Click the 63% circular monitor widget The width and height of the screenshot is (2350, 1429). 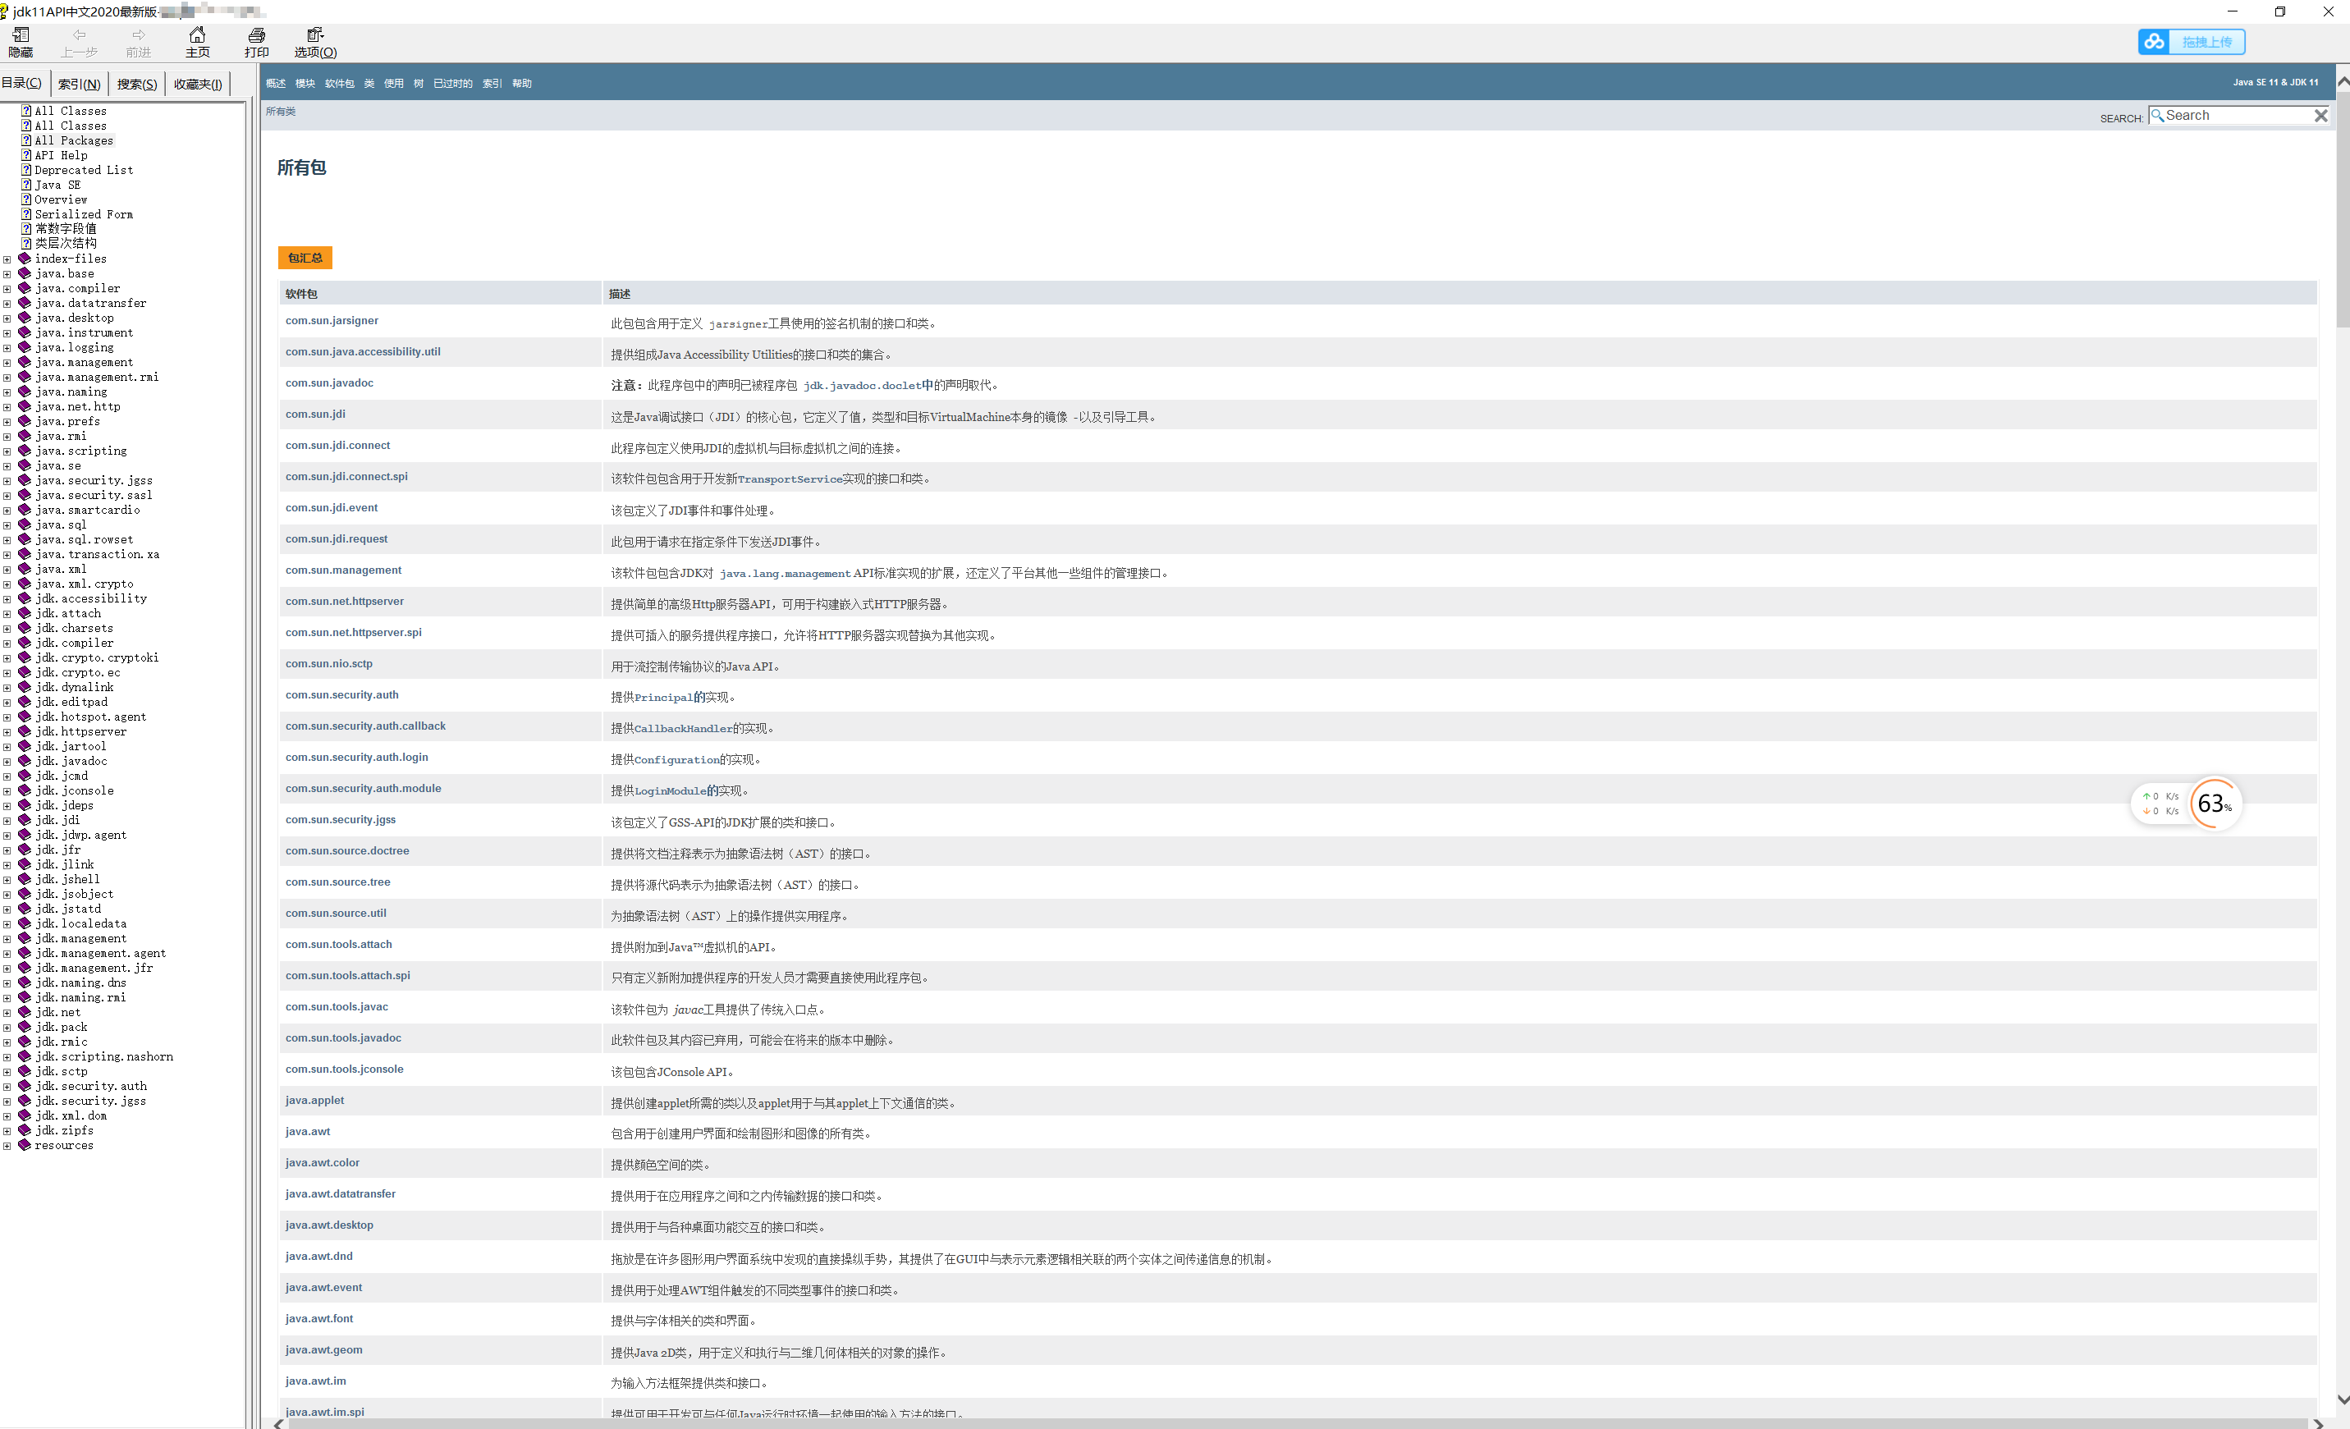click(2215, 804)
